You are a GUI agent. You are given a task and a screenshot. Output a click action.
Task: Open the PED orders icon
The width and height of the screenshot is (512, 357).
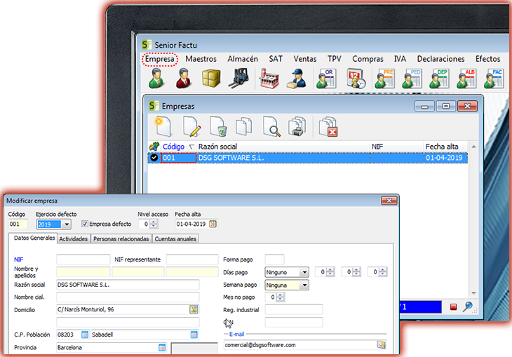[x=412, y=79]
